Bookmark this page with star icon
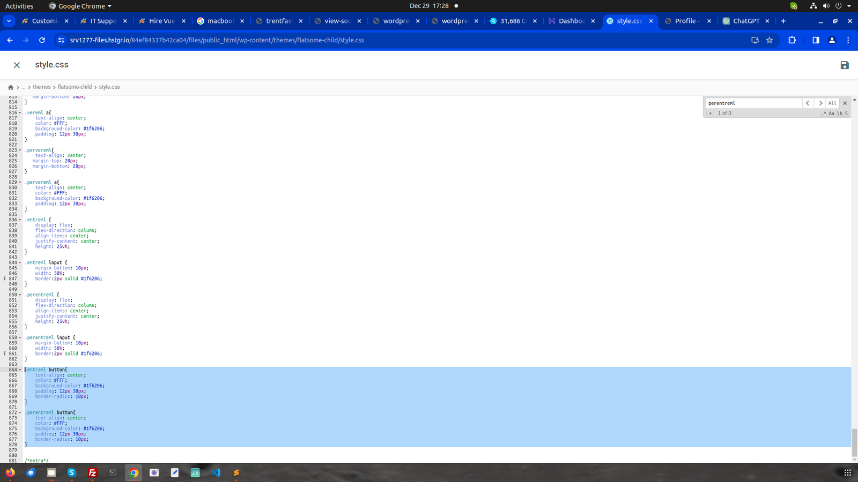 pos(770,40)
